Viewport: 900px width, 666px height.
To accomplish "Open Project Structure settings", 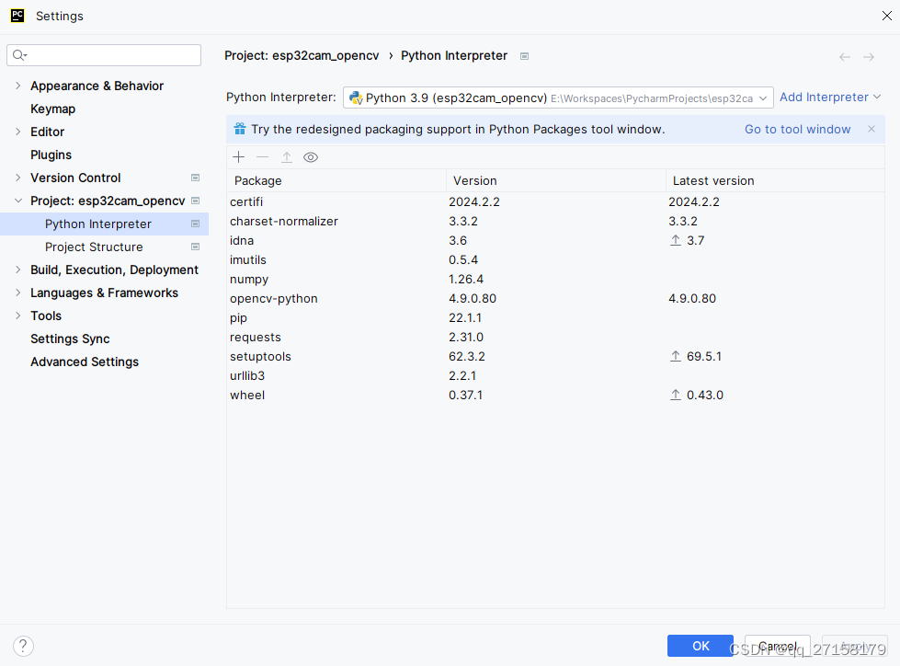I will click(x=94, y=247).
